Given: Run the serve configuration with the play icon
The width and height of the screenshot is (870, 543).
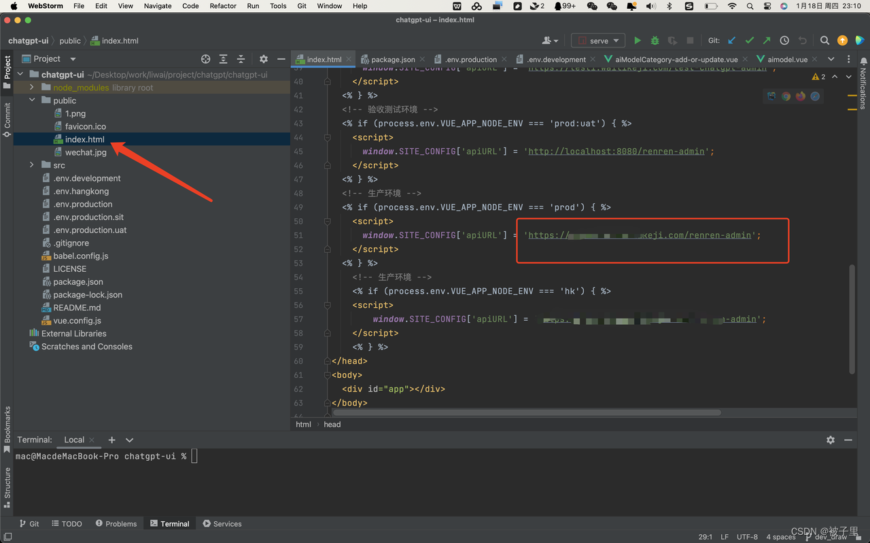Looking at the screenshot, I should click(637, 41).
